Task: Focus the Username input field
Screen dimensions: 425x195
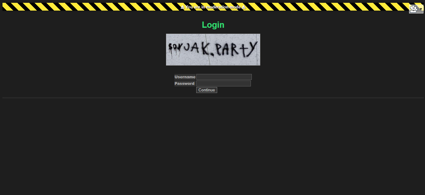Action: pyautogui.click(x=224, y=77)
